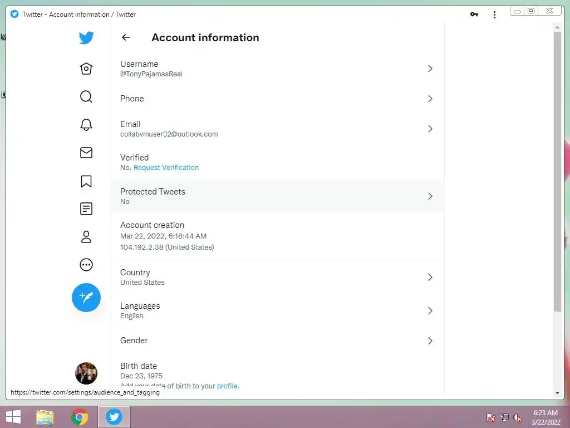Click the Twitter app taskbar icon
Screen dimensions: 570x428
click(x=114, y=417)
